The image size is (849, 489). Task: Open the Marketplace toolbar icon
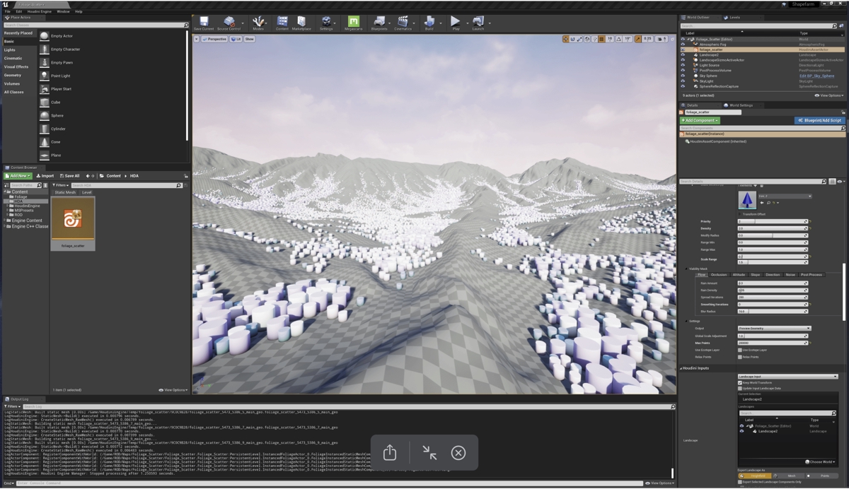click(x=301, y=22)
